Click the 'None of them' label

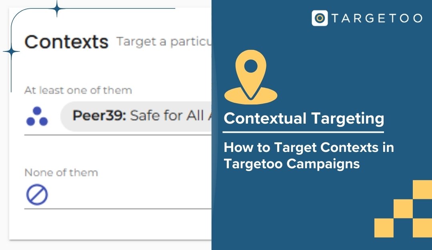(61, 173)
